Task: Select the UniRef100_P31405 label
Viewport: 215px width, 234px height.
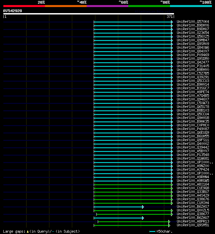Action: pyautogui.click(x=193, y=66)
